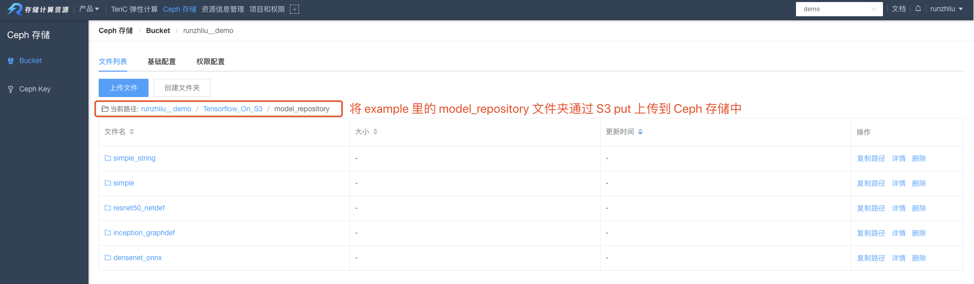Expand the runzhliu user account menu
This screenshot has height=284, width=974.
(x=947, y=9)
